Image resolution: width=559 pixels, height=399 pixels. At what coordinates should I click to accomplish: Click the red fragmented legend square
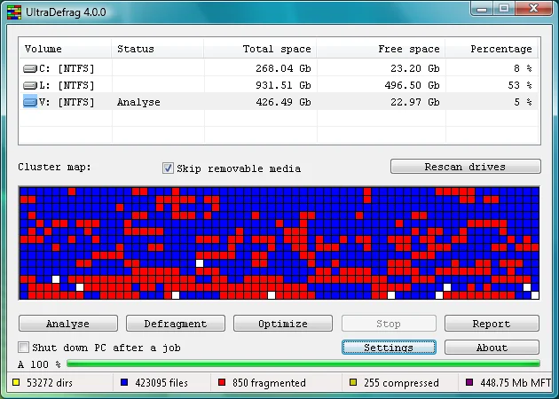tap(222, 383)
